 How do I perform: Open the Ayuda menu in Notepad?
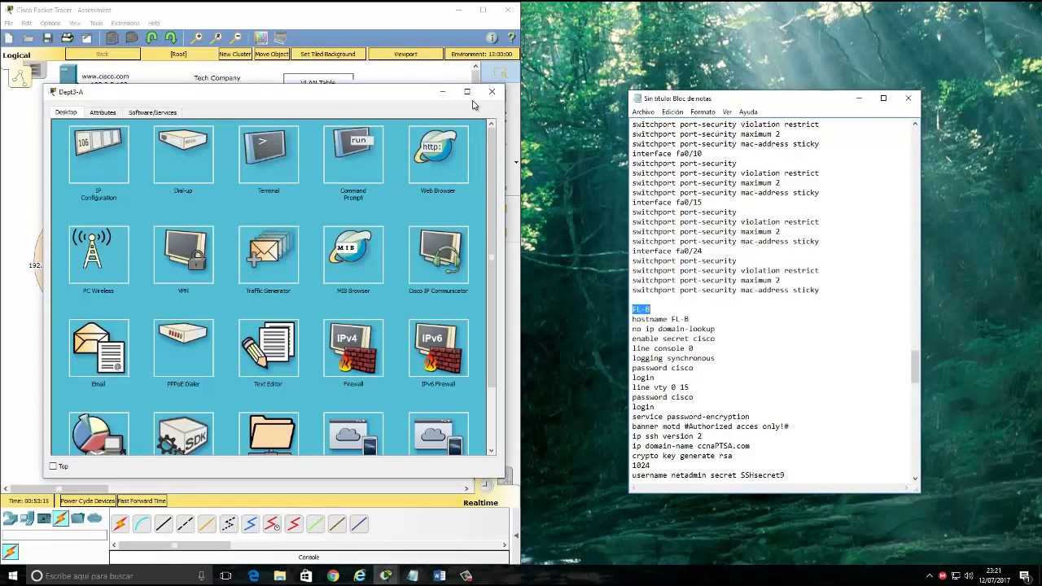(748, 112)
